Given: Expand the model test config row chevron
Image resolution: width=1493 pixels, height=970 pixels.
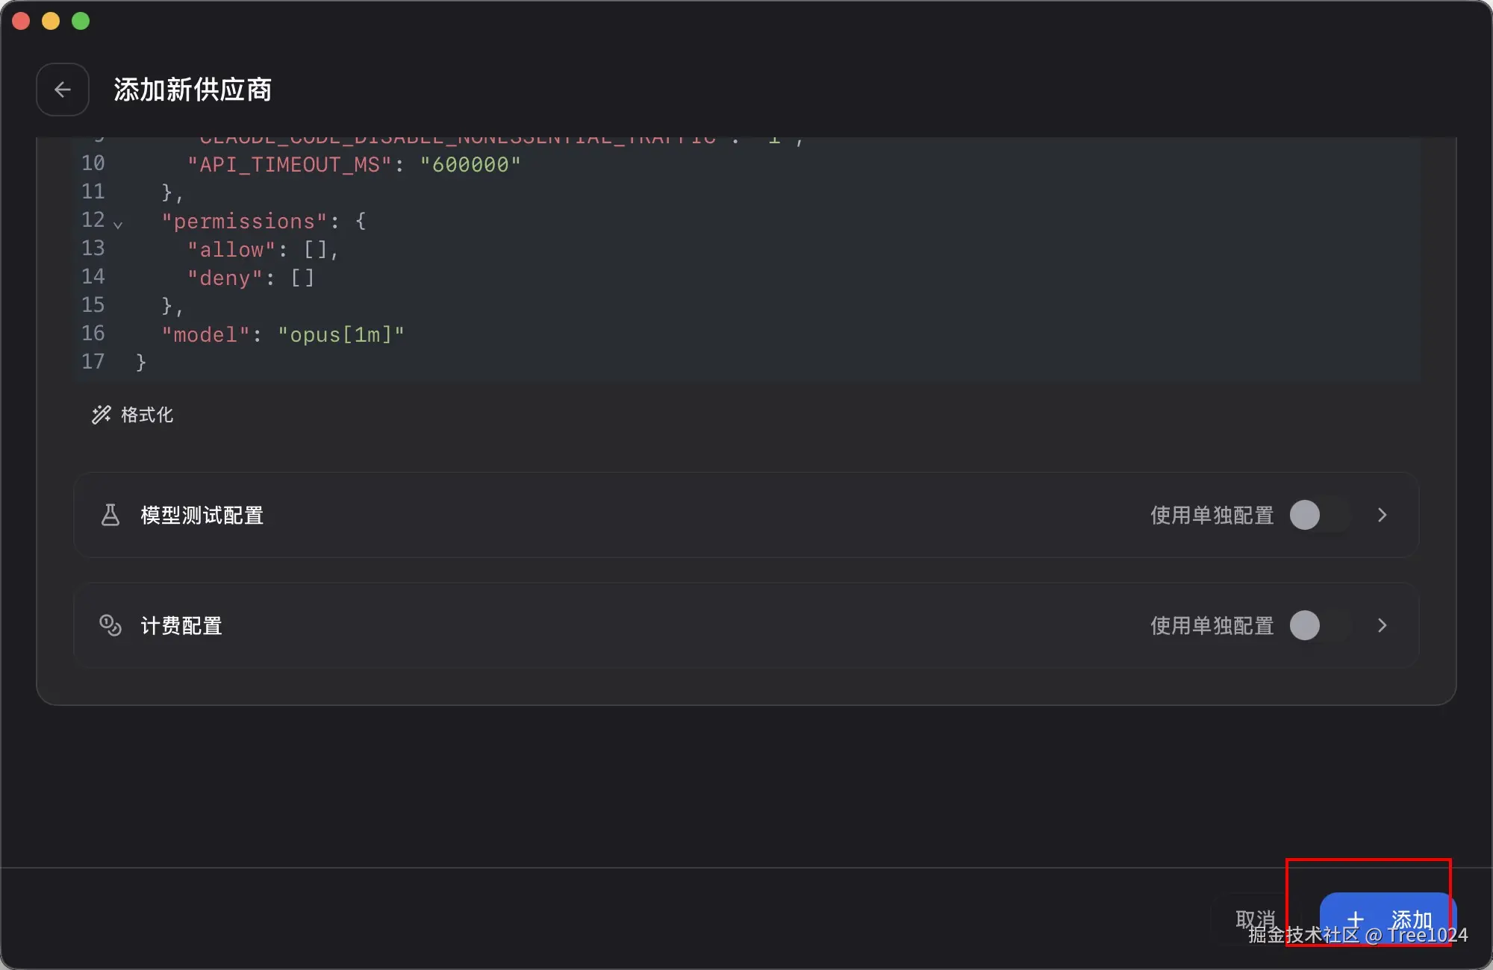Looking at the screenshot, I should pyautogui.click(x=1382, y=515).
